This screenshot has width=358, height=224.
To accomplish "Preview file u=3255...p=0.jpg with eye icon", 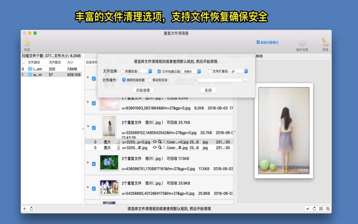I will (155, 142).
